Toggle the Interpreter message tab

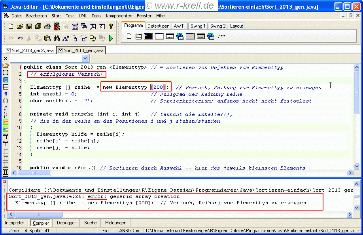(x=14, y=223)
